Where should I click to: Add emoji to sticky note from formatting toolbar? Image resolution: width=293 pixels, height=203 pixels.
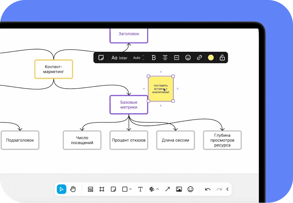[x=188, y=58]
